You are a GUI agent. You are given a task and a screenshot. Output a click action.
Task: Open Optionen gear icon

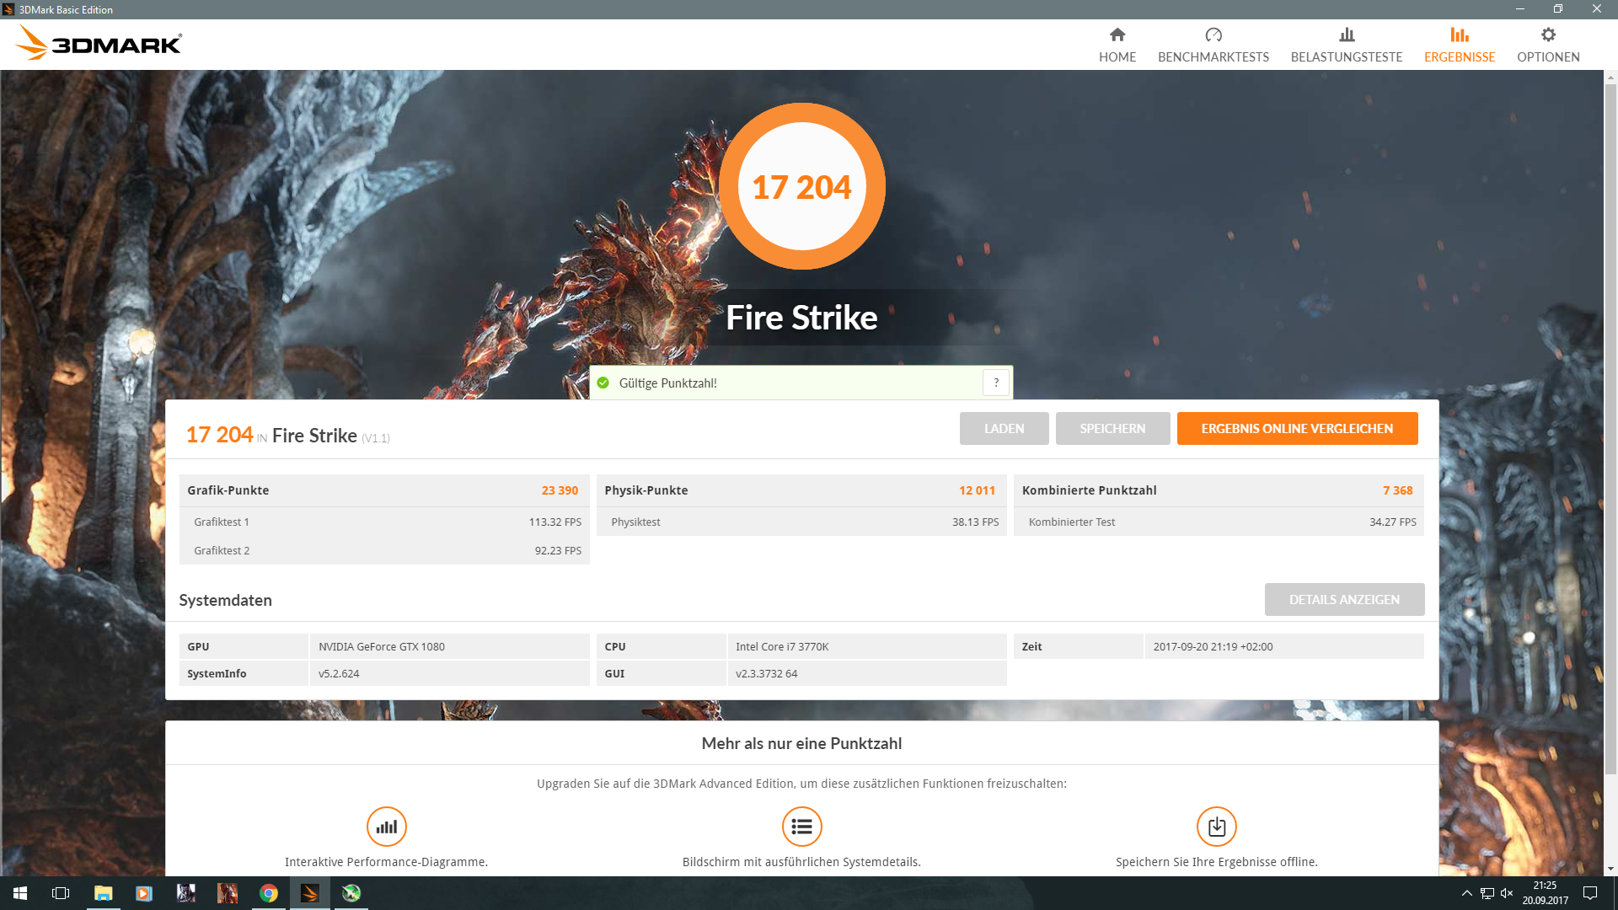(x=1547, y=35)
